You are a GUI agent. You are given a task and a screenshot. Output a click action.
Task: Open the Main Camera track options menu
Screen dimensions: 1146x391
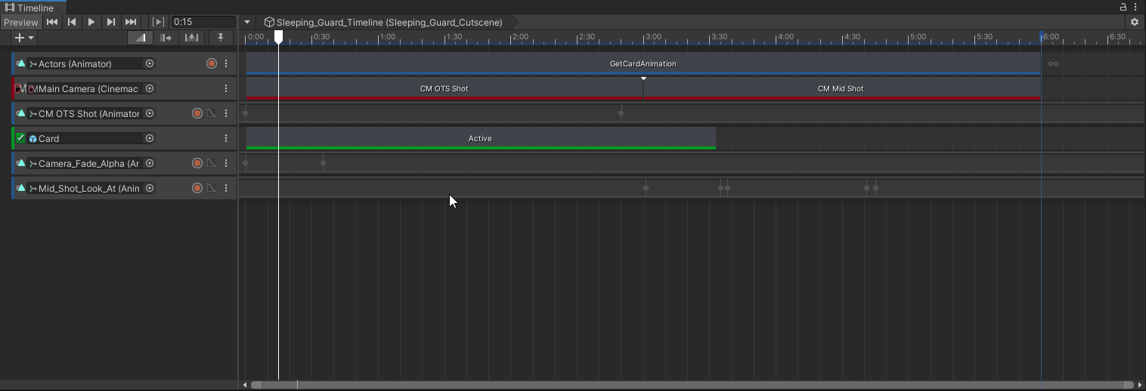226,88
